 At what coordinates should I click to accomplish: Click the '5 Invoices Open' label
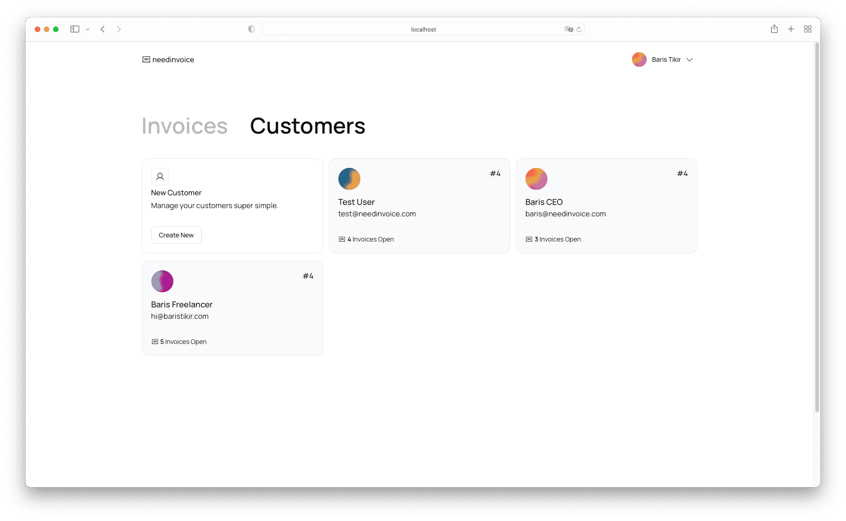click(183, 342)
